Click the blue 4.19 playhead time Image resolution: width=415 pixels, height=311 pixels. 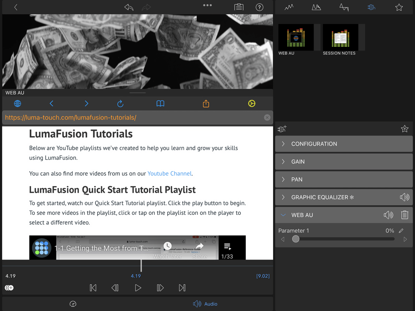tap(136, 276)
